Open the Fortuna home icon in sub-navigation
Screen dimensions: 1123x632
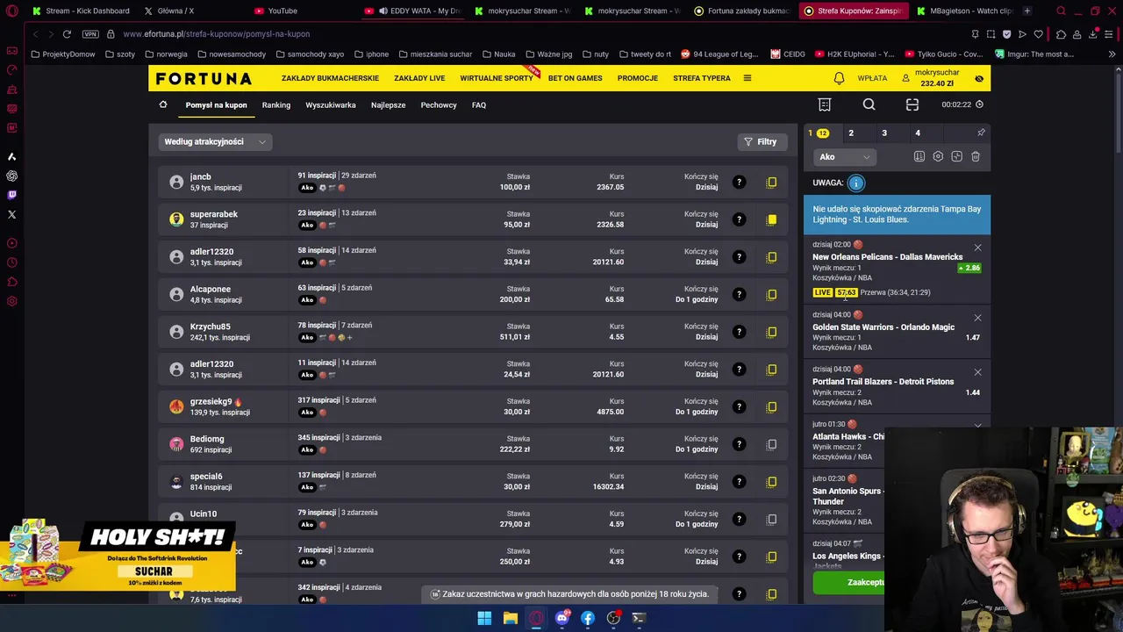pyautogui.click(x=163, y=104)
